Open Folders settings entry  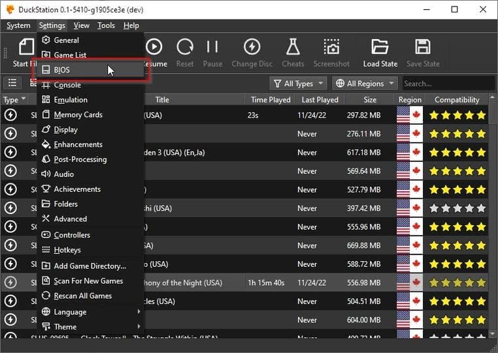click(x=90, y=204)
